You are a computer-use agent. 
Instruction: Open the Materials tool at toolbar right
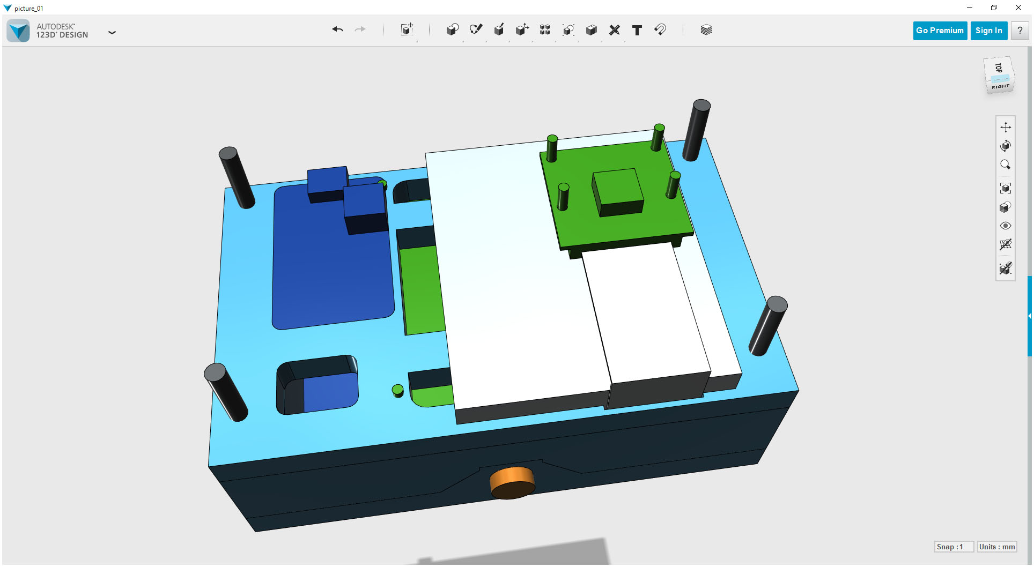(x=706, y=30)
